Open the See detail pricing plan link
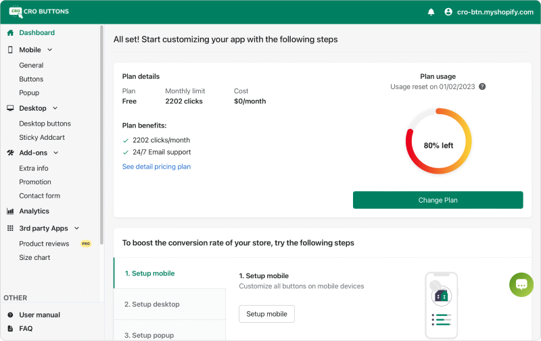 point(156,167)
